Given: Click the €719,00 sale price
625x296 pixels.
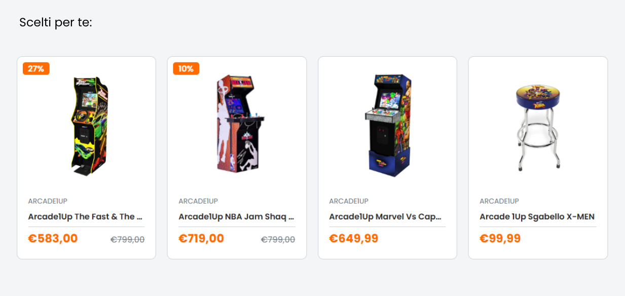Looking at the screenshot, I should [x=201, y=238].
